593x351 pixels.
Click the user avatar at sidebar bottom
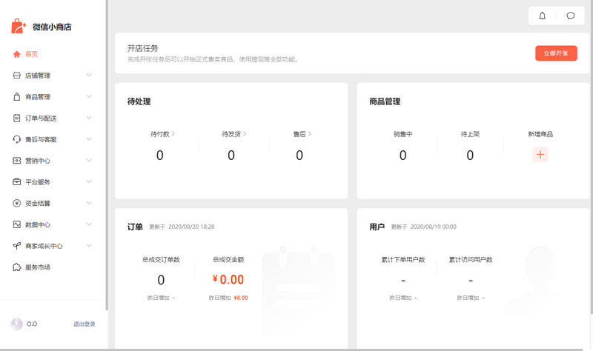17,324
